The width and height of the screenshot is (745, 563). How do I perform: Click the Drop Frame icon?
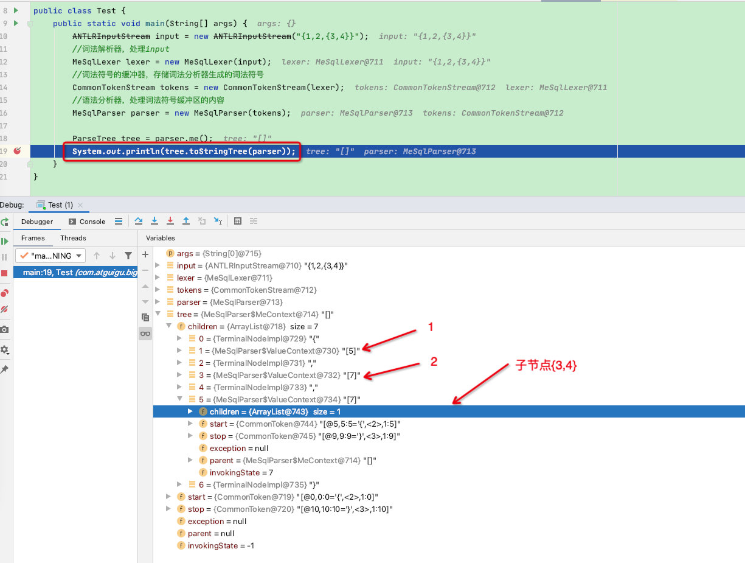202,222
